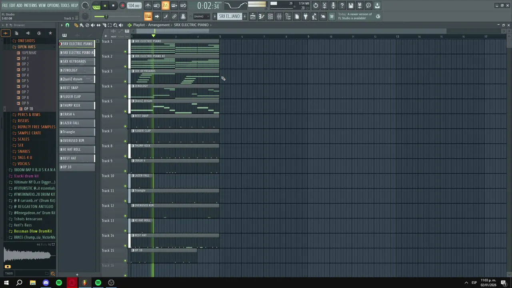
Task: Open the PATTERNS menu
Action: click(x=30, y=5)
